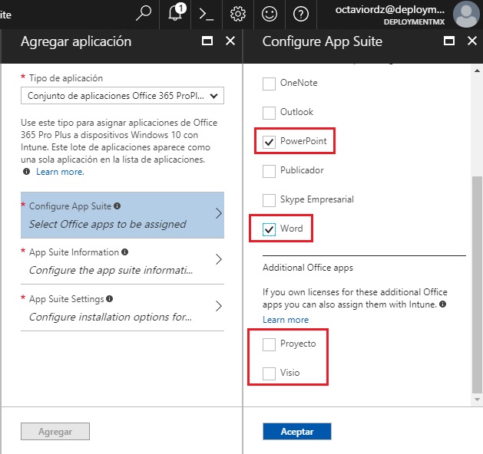Viewport: 483px width, 454px height.
Task: Launch Cloud Shell from top bar
Action: (206, 13)
